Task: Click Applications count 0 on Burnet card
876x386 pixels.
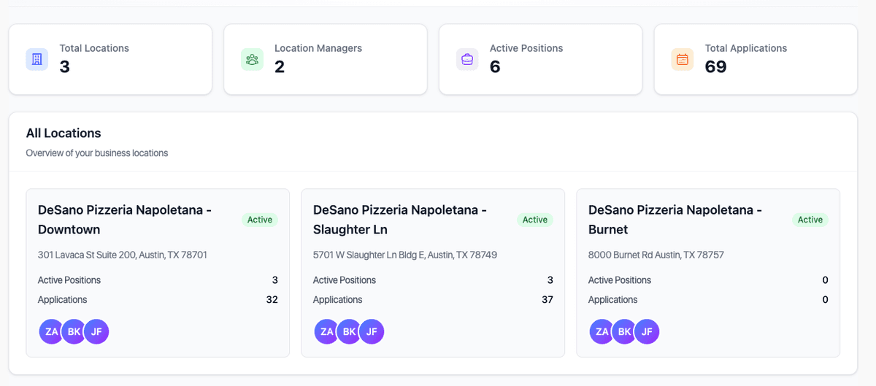Action: point(825,300)
